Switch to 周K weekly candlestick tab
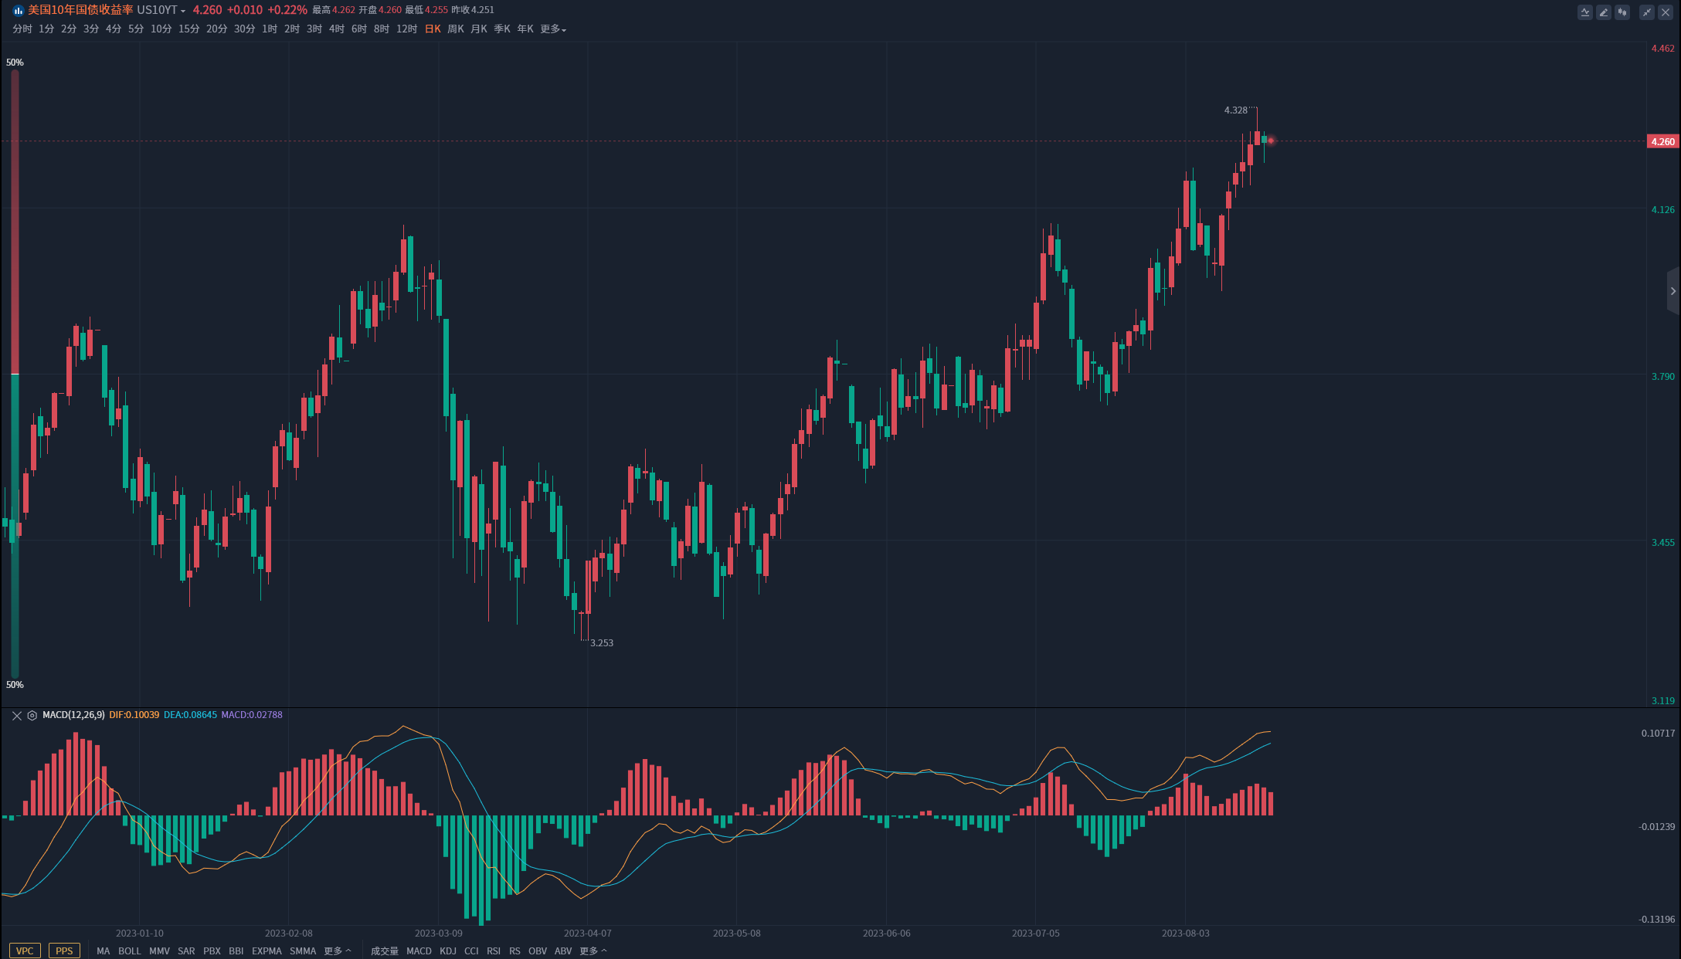This screenshot has width=1681, height=959. (x=456, y=29)
